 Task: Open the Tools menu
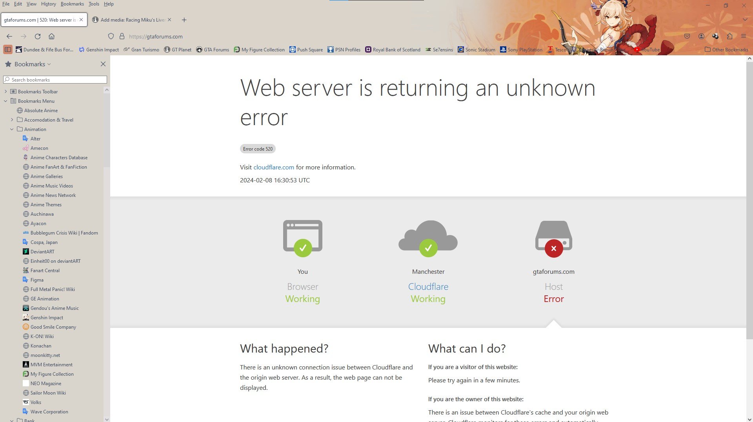(94, 4)
